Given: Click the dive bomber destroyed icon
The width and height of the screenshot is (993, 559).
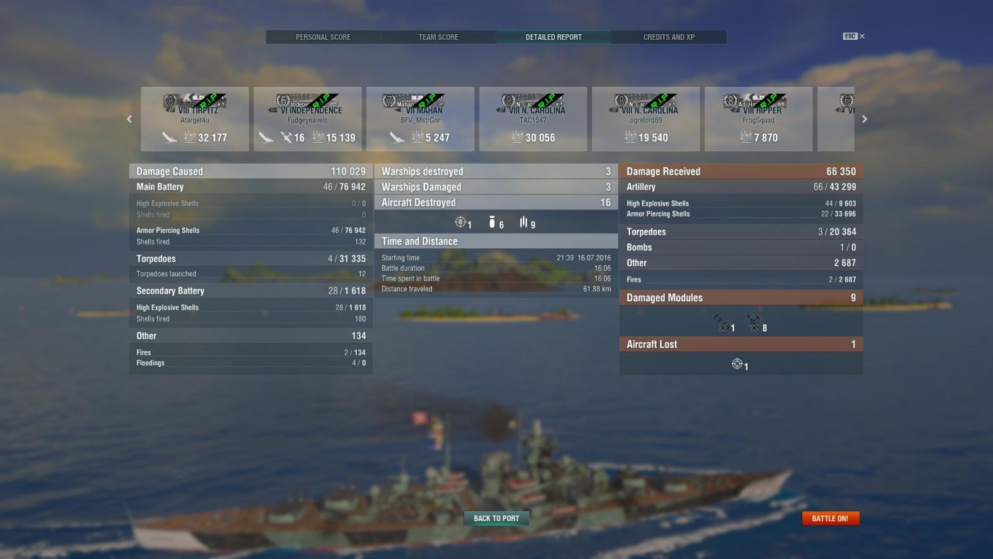Looking at the screenshot, I should (492, 222).
